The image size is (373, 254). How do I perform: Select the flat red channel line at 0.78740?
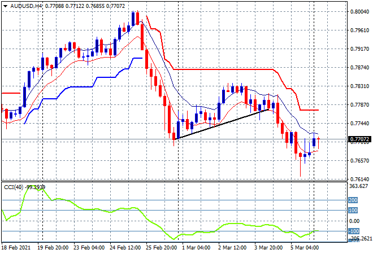[x=224, y=69]
